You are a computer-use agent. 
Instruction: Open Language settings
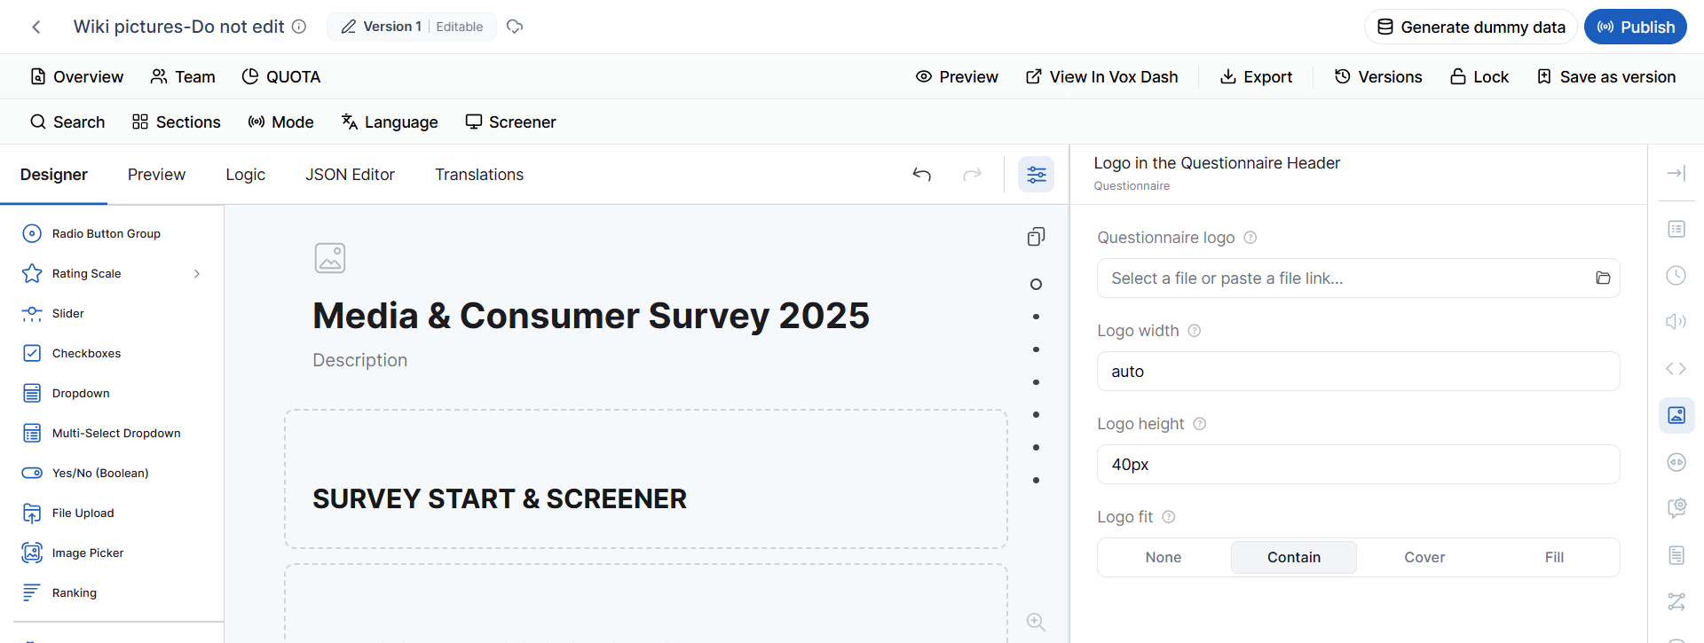(390, 122)
